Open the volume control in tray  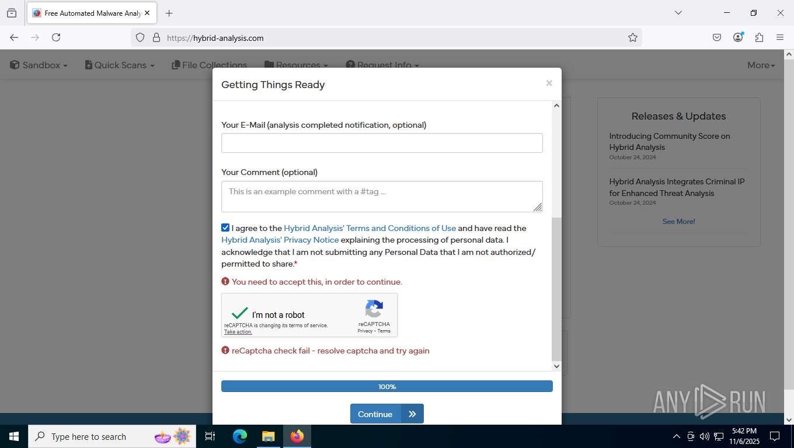[x=705, y=436]
